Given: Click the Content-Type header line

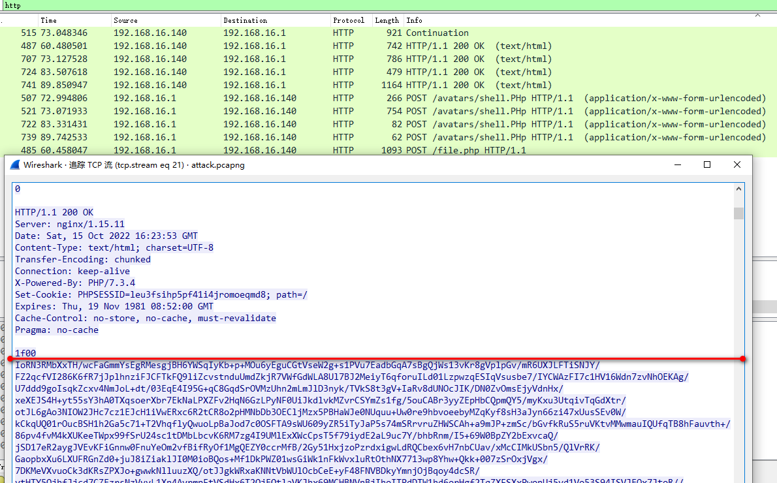Looking at the screenshot, I should 114,247.
